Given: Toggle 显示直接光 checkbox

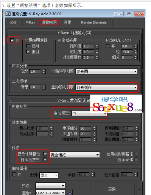Looking at the screenshot, I should pos(45,159).
